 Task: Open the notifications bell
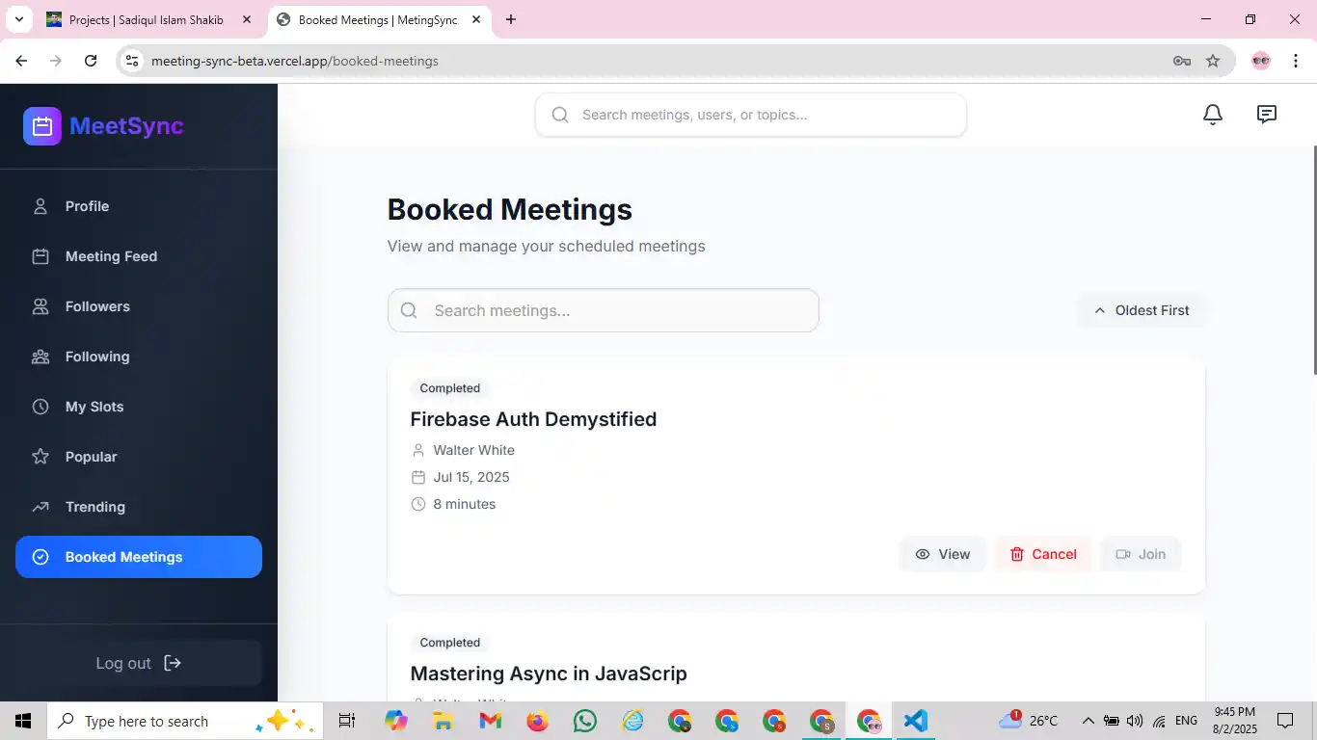(1213, 115)
